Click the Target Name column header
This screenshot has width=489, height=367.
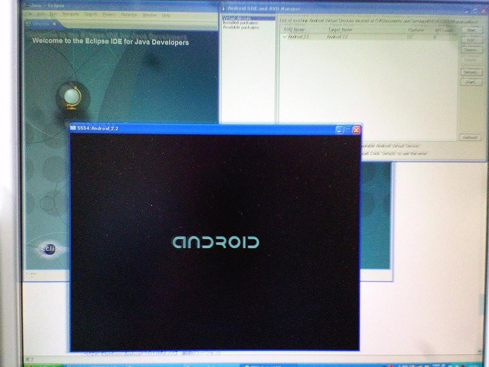pos(340,30)
